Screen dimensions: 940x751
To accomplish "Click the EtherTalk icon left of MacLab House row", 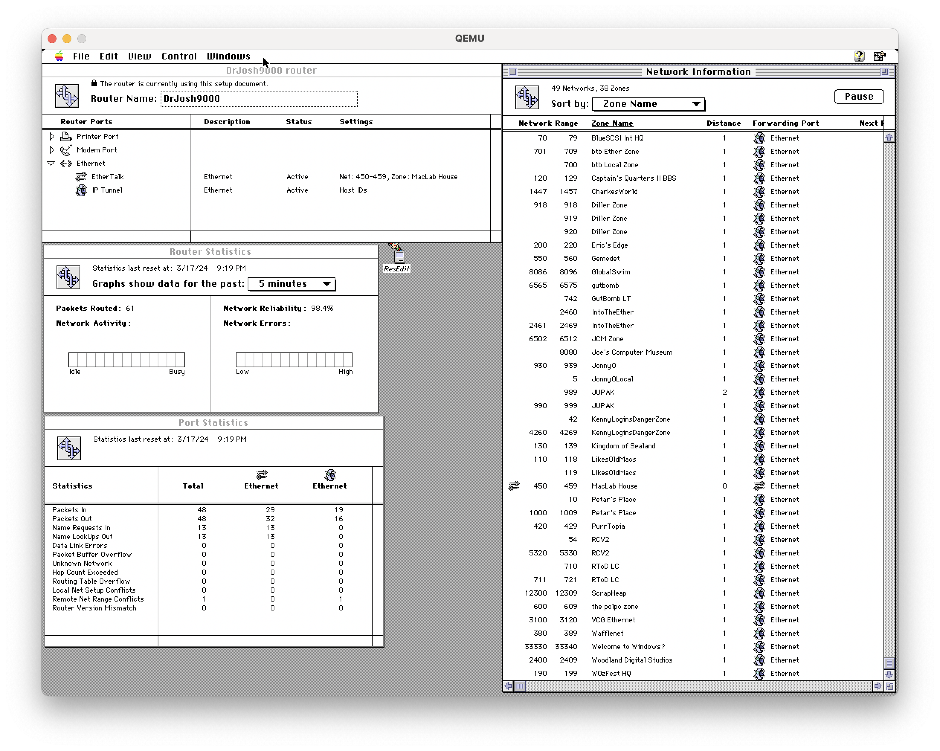I will [514, 486].
